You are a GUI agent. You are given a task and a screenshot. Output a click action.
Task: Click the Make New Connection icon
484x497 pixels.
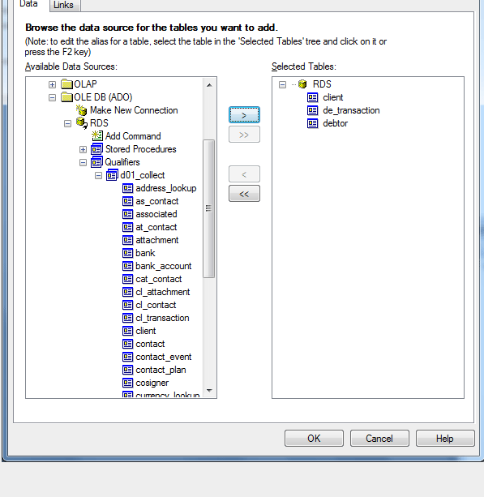point(81,110)
